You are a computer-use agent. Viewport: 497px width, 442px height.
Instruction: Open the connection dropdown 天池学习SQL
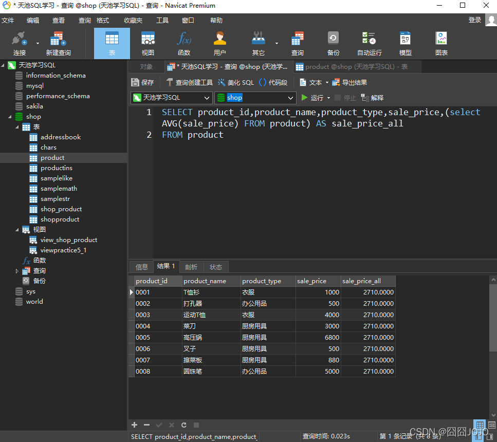(172, 98)
